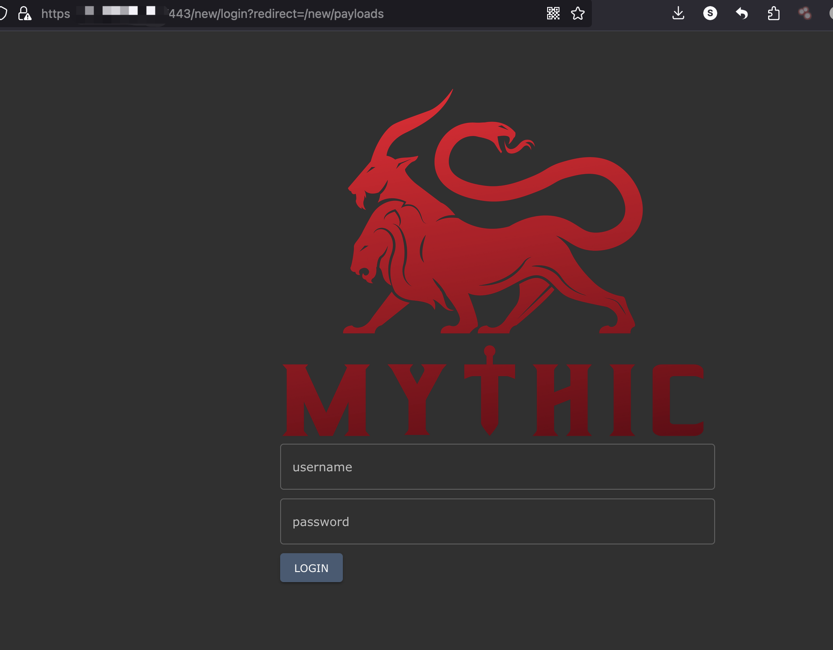Click the tracking protection shield icon

4,14
